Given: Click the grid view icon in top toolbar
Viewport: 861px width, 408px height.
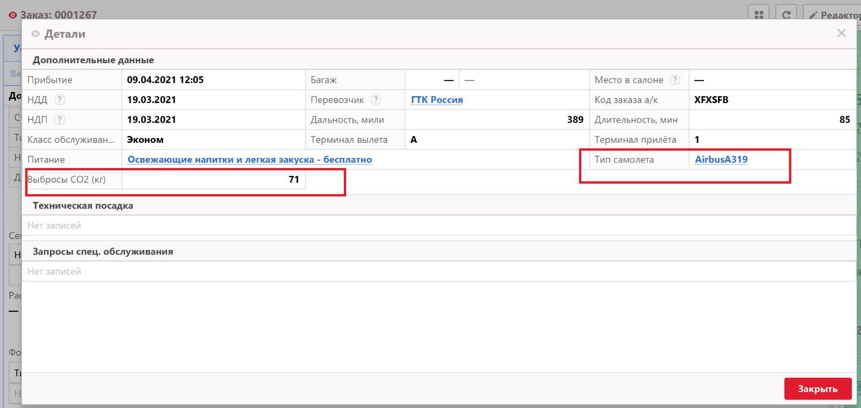Looking at the screenshot, I should click(759, 15).
